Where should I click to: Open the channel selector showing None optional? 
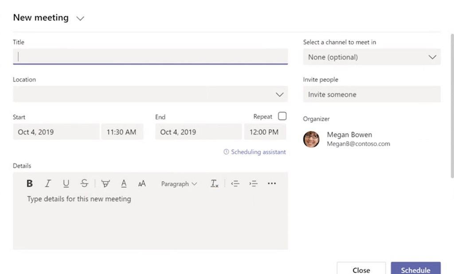(x=372, y=57)
